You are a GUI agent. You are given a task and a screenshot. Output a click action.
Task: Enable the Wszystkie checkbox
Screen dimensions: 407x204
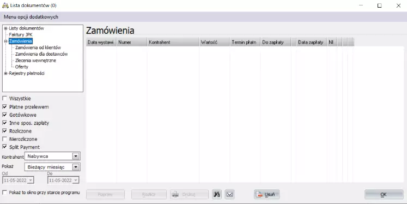[x=5, y=99]
